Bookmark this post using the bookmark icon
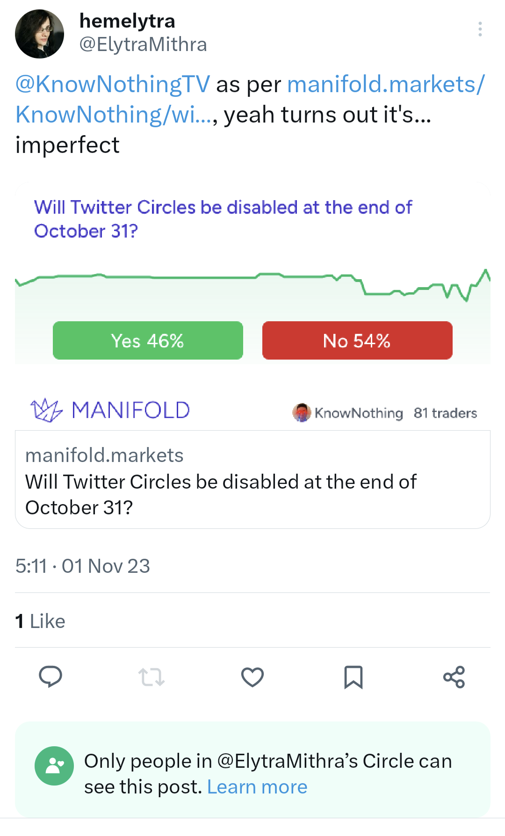The height and width of the screenshot is (836, 505). 353,677
